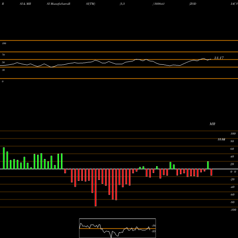Click the 'SI & MR' header label
The image size is (238, 238).
(25, 4)
